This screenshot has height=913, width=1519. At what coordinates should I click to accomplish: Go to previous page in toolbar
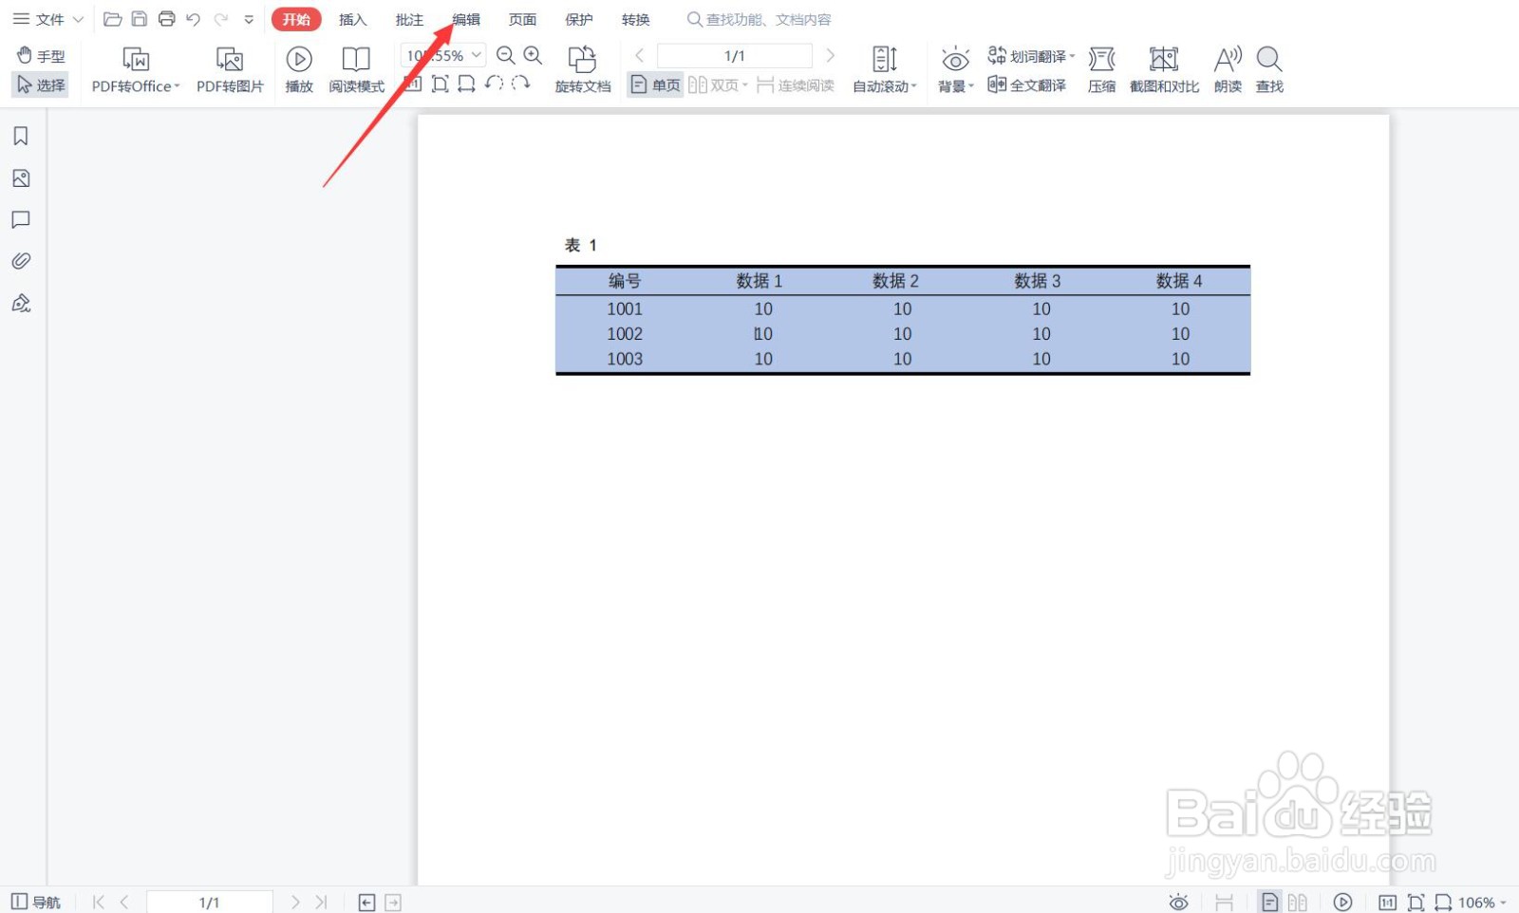640,56
